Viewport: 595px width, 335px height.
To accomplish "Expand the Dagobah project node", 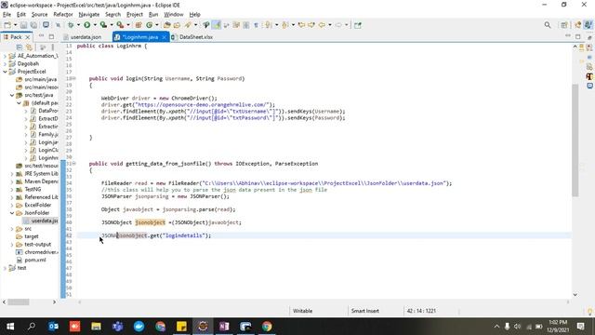I will click(x=5, y=64).
